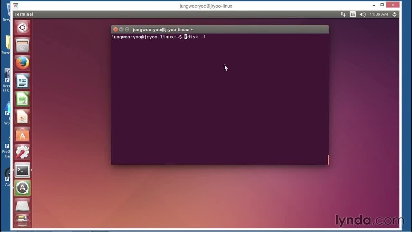
Task: Open the En keyboard layout menu
Action: pos(353,14)
